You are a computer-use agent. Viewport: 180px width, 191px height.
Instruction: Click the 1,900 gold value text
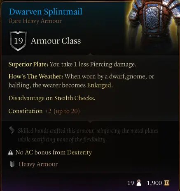click(154, 183)
